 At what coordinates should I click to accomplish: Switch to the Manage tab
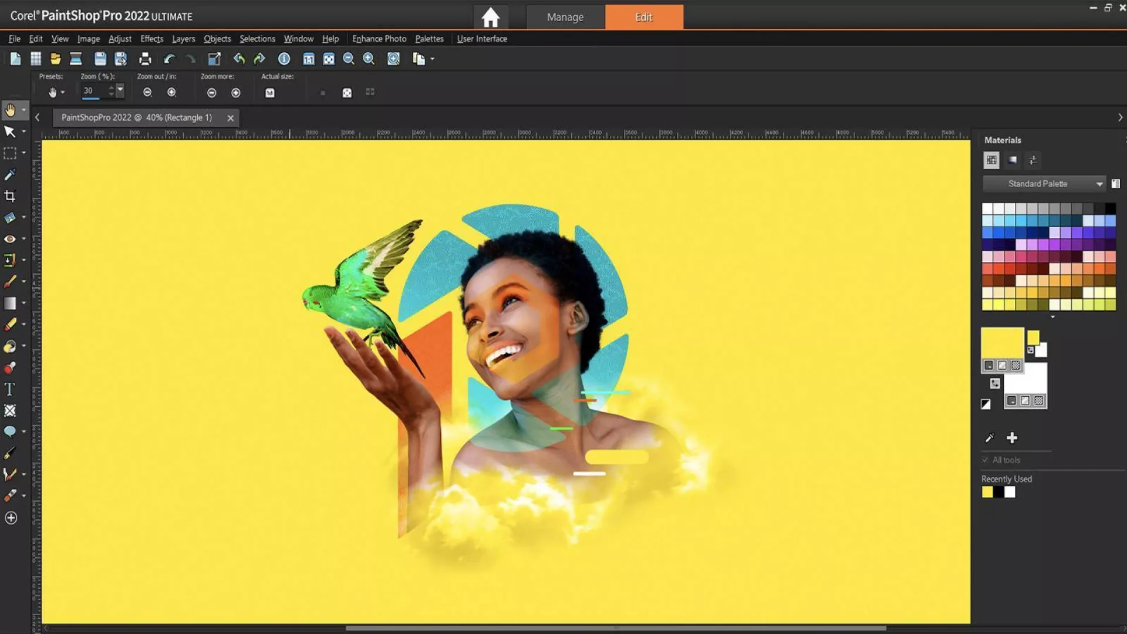click(565, 17)
